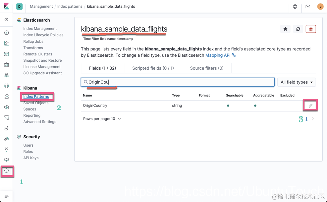Click the field filter search box
Screen dimensions: 327x202
tap(178, 82)
